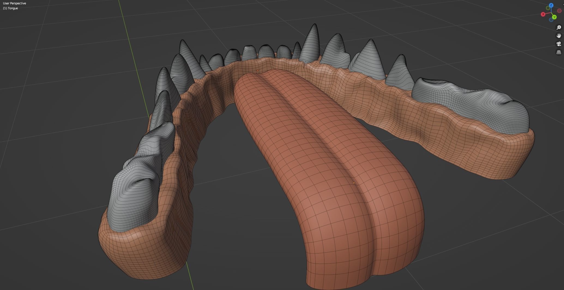The image size is (564, 290).
Task: Click the green Y axis gizmo handle
Action: pyautogui.click(x=554, y=17)
